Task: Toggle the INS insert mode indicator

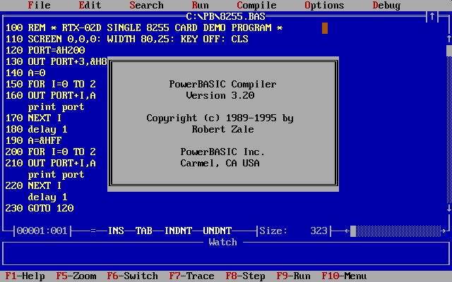Action: (x=116, y=231)
